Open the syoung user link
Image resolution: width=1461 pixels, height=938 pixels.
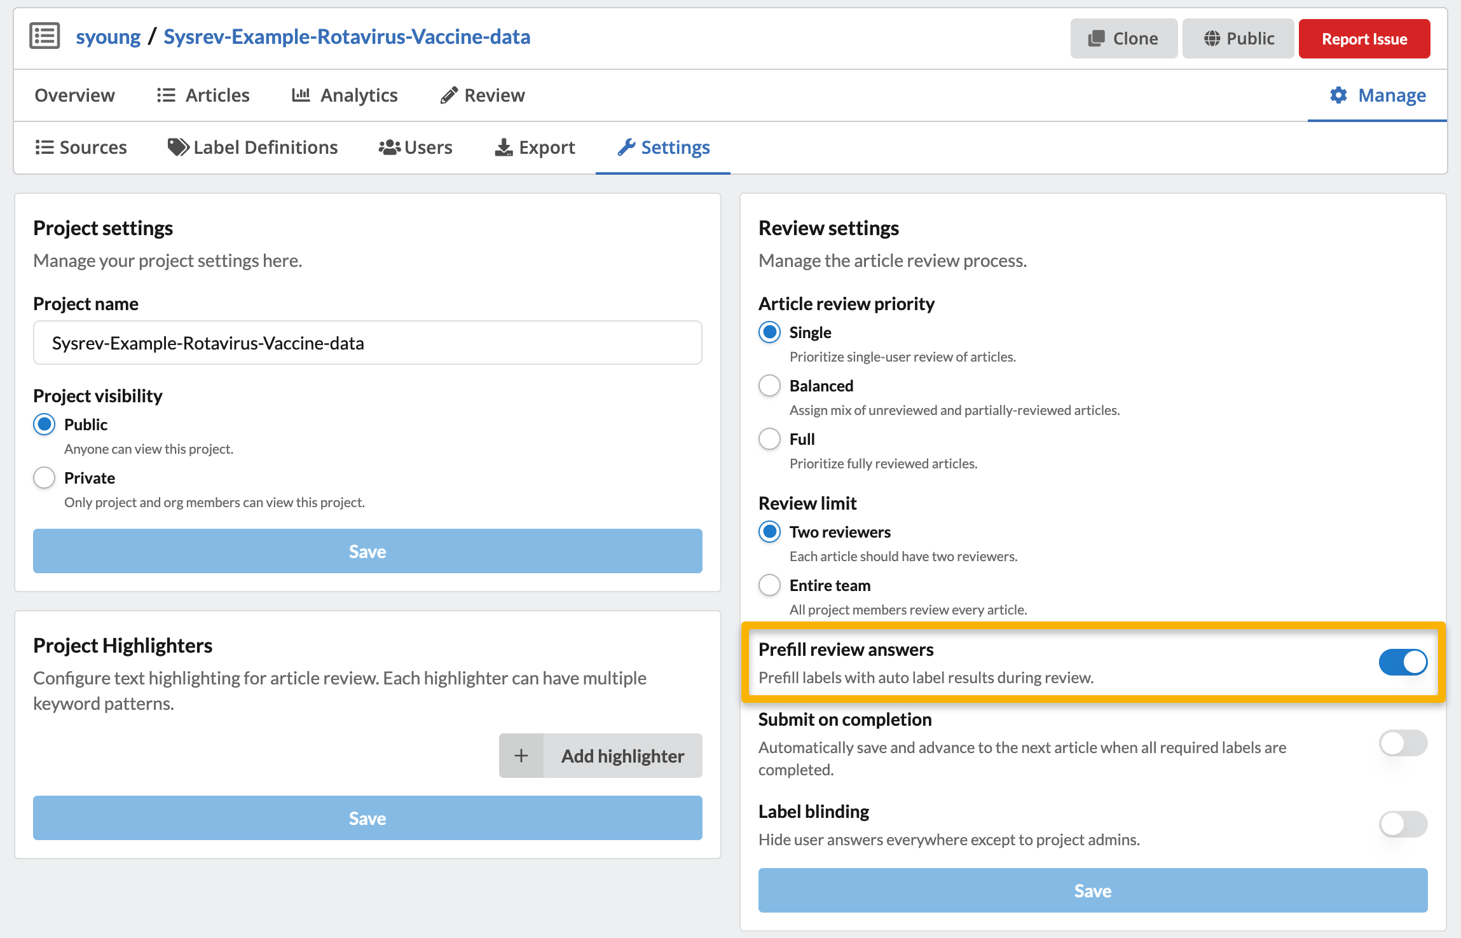[x=108, y=37]
